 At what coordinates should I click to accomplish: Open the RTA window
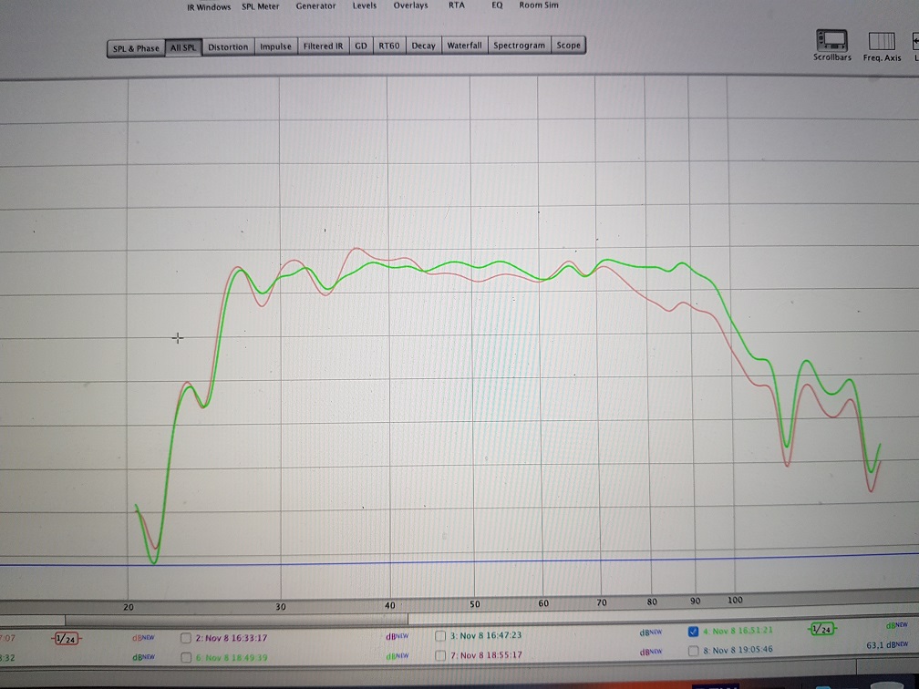(456, 5)
